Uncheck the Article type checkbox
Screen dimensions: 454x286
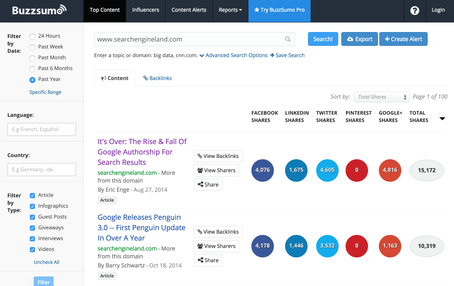[x=32, y=196]
